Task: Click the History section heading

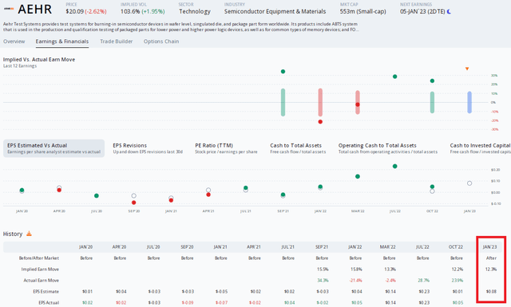Action: tap(13, 234)
